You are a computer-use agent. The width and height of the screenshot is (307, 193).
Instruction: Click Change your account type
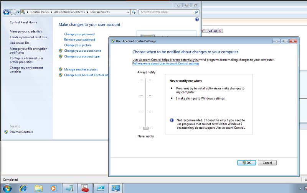pyautogui.click(x=82, y=56)
